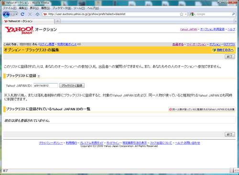Viewport: 239px width, 175px height.
Task: Open a new tab with the plus button
Action: (x=57, y=21)
